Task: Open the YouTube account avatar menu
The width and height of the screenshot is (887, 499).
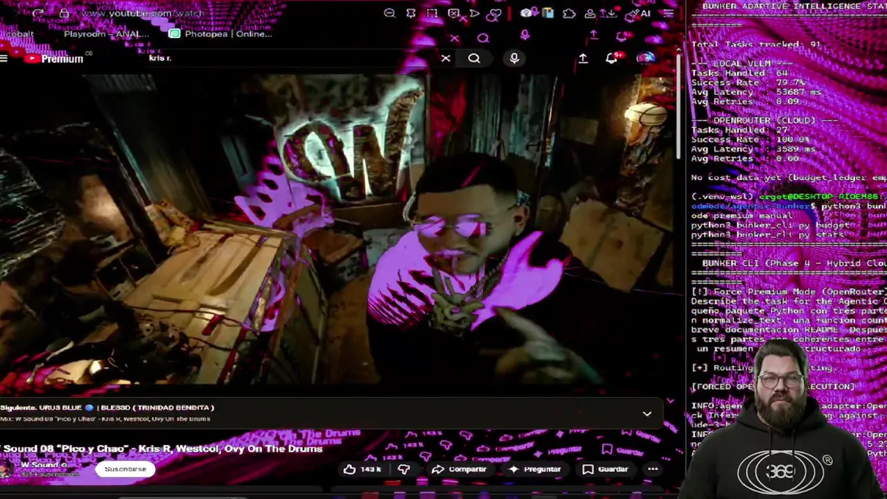Action: click(x=646, y=58)
